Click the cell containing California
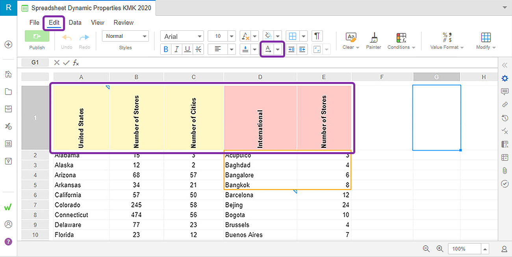This screenshot has width=512, height=257. [x=82, y=195]
